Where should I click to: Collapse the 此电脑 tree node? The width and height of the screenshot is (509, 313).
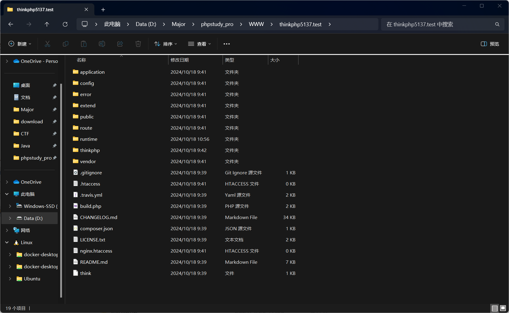[7, 194]
